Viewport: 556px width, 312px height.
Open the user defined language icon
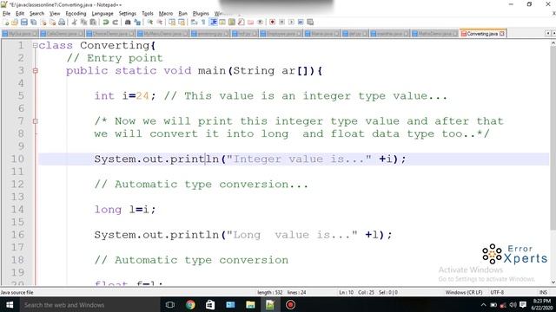tap(222, 22)
